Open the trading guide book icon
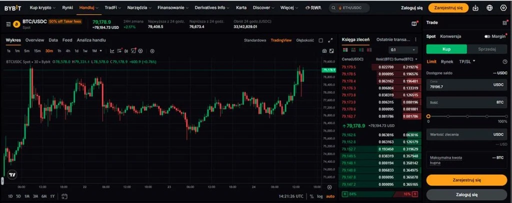Screen dimensions: 512x203 414,24
